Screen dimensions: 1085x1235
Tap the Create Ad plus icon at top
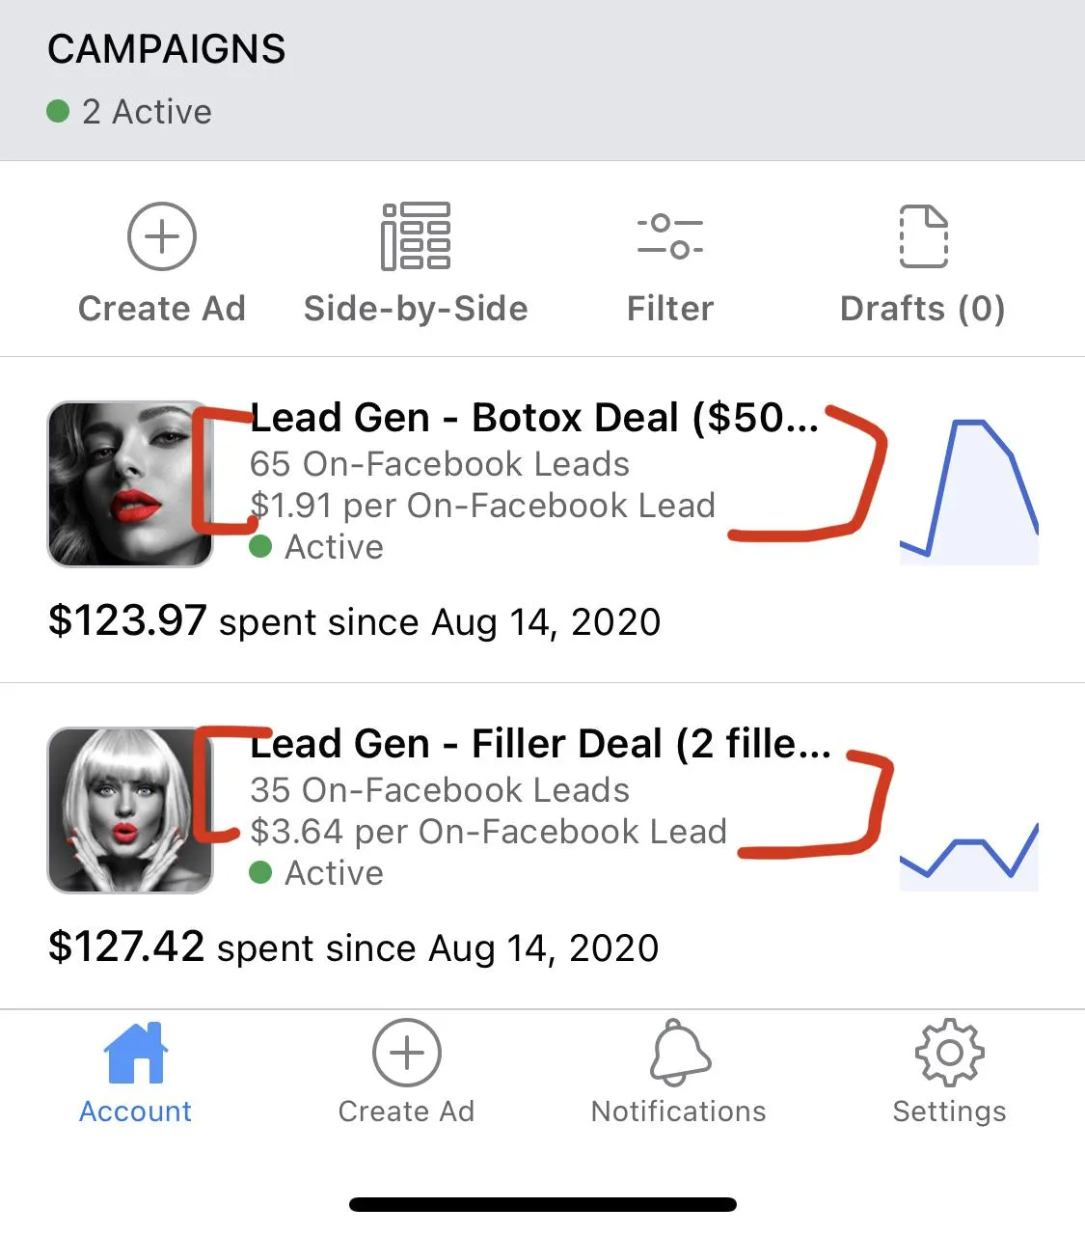tap(162, 236)
